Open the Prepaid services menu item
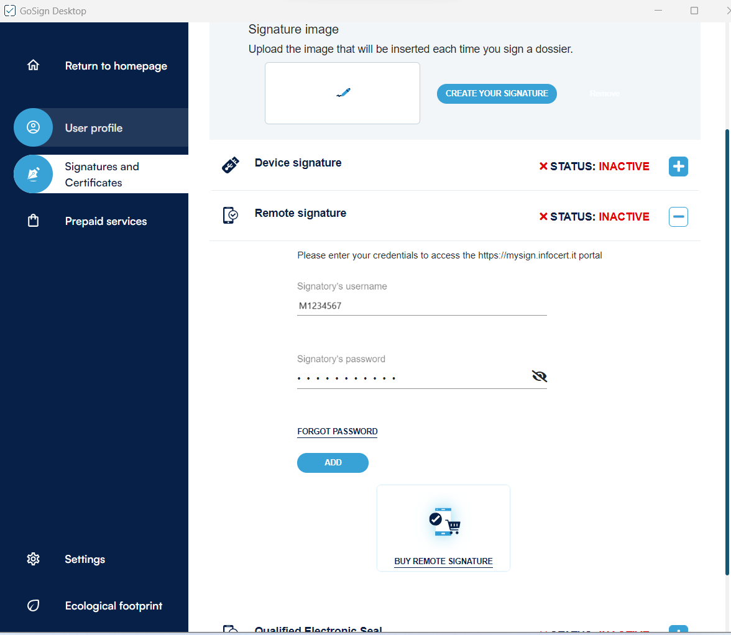731x635 pixels. pyautogui.click(x=106, y=221)
